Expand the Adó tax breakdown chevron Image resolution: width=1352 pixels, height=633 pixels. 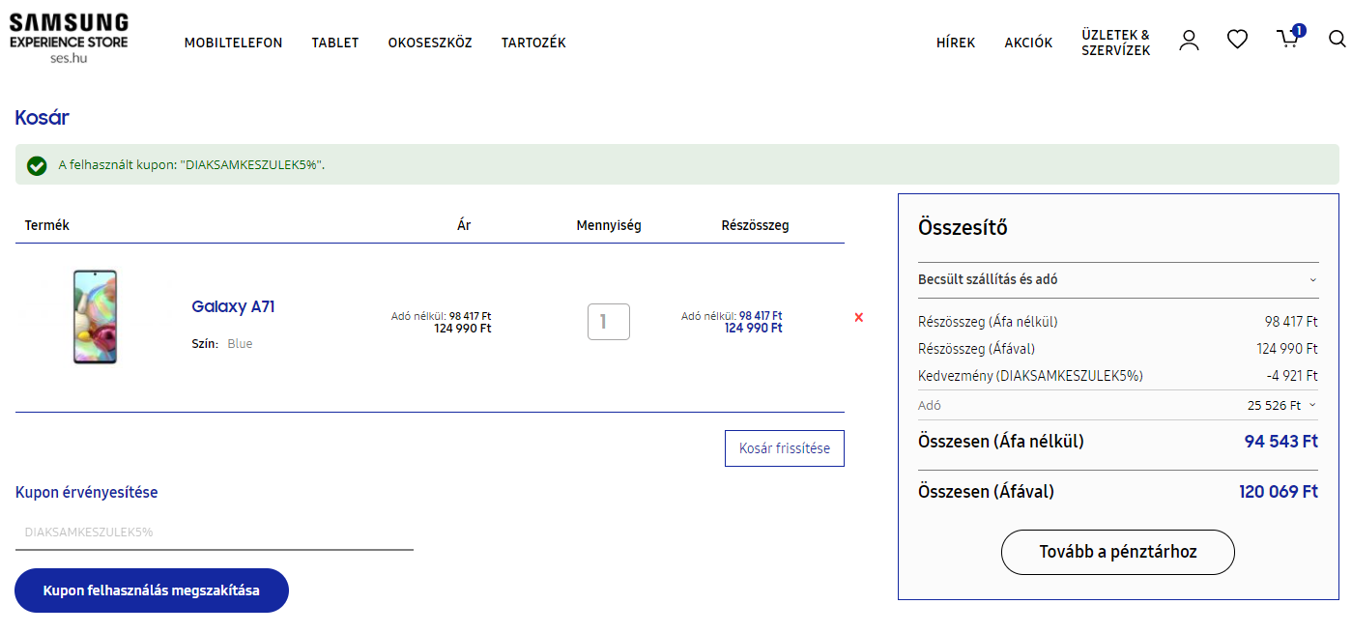[1312, 405]
